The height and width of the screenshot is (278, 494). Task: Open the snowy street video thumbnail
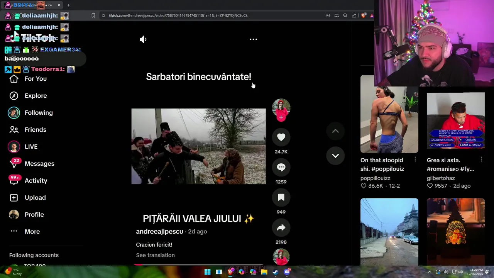point(389,232)
